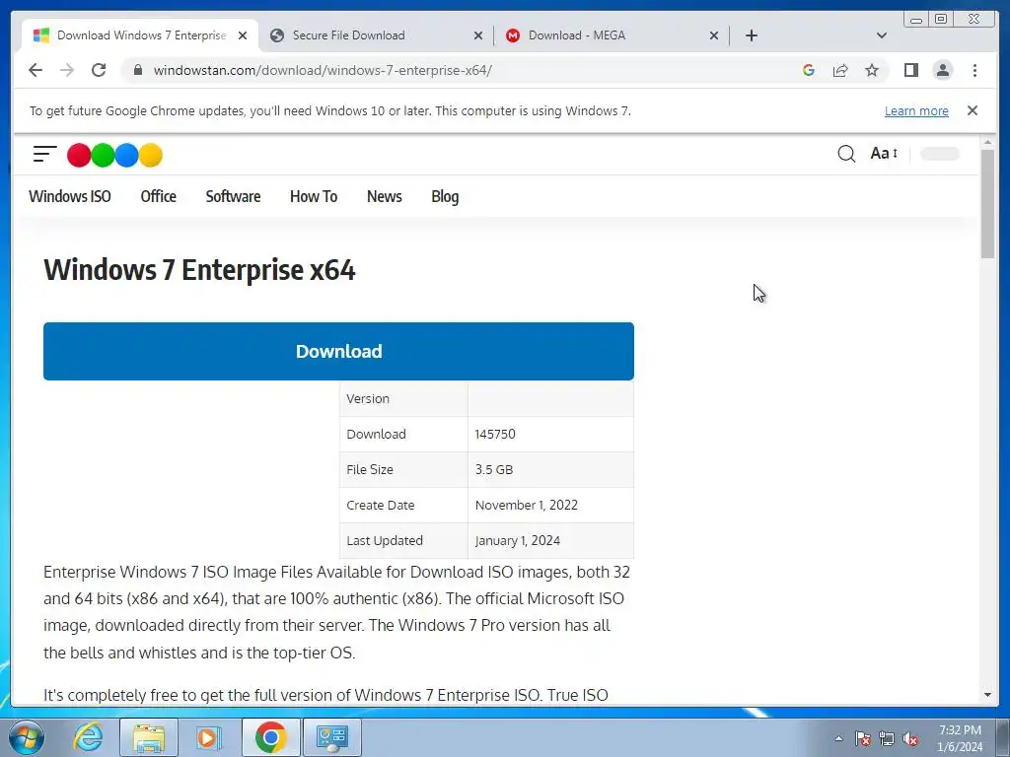Open the Action Center flag icon
This screenshot has width=1010, height=757.
[863, 738]
